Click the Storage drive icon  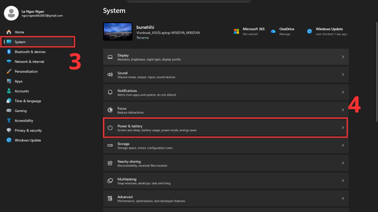point(110,145)
